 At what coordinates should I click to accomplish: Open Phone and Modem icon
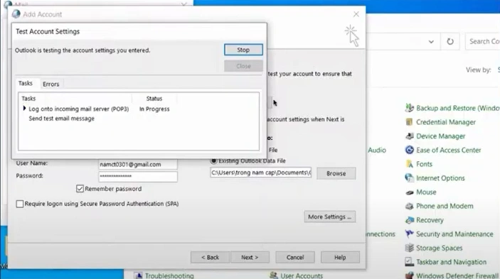tap(410, 206)
